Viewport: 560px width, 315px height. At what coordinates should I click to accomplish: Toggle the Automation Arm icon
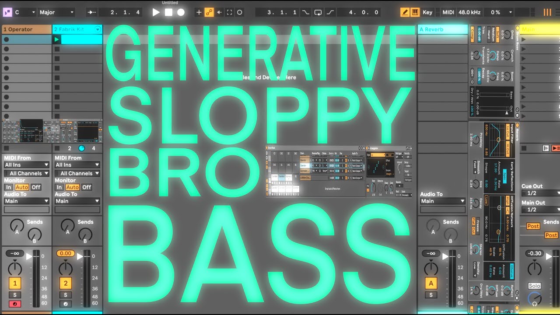209,12
